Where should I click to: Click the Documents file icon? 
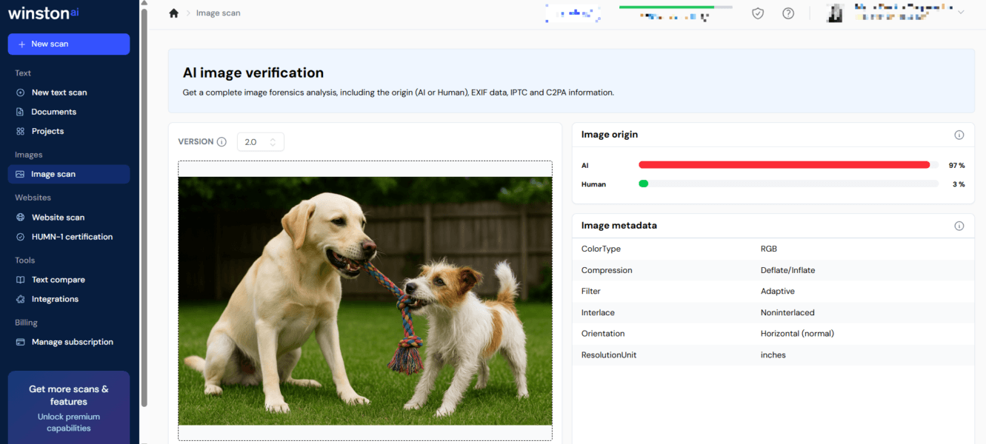pos(21,112)
